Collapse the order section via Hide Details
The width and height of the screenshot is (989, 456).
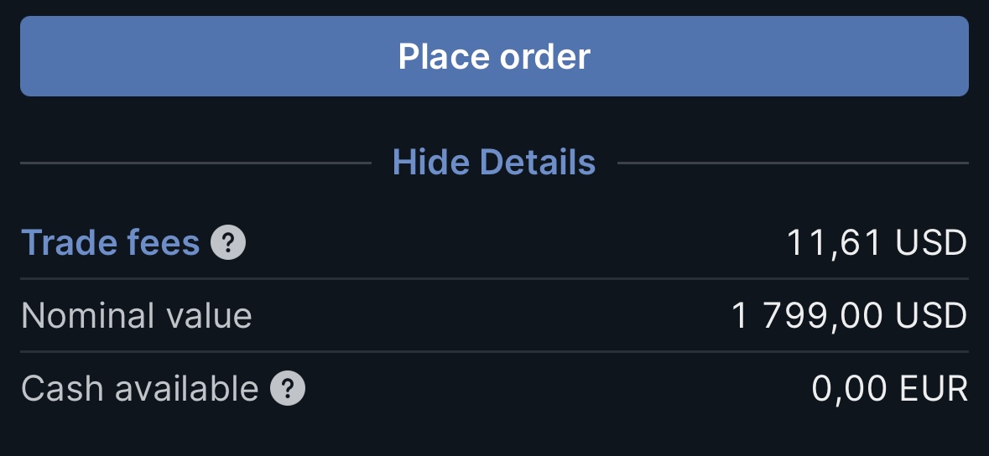click(494, 162)
